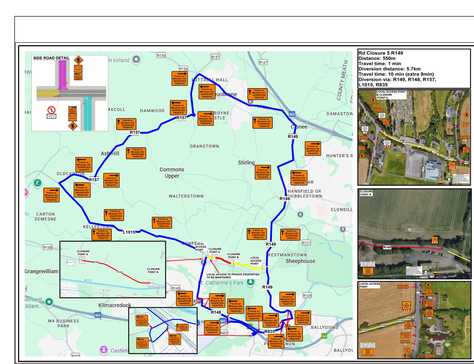Click the M4 motorway shield near Kilmacredock
Screen dimensions: 474x364
98,315
